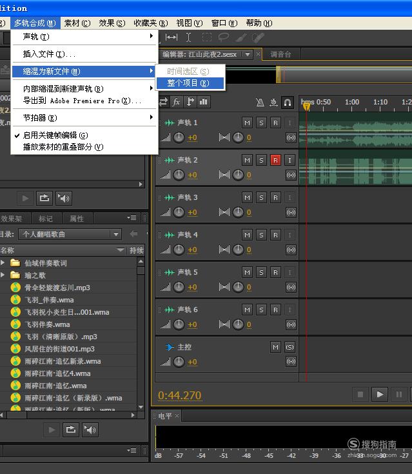Adjust volume knob of 主控 master

point(179,362)
